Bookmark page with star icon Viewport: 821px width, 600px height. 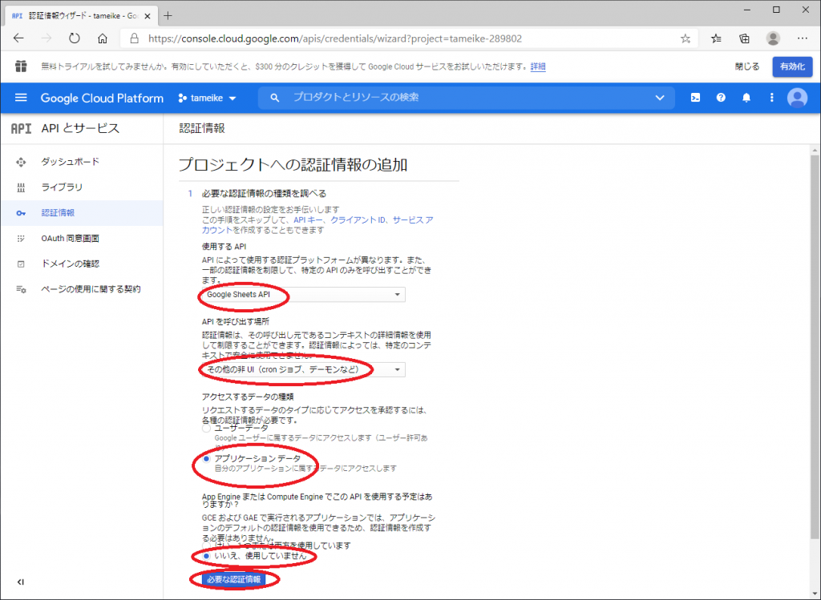click(x=685, y=38)
